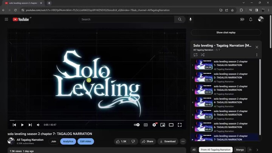This screenshot has height=153, width=272.
Task: Click the voice search microphone icon
Action: (x=190, y=19)
